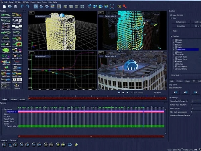Screen dimensions: 201x151
Task: Open the Scene Geometry tool
Action: click(x=18, y=63)
